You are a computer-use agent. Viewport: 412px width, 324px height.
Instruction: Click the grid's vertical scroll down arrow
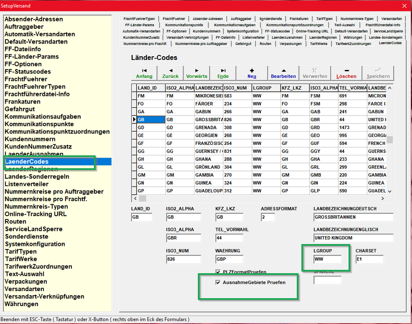click(390, 191)
